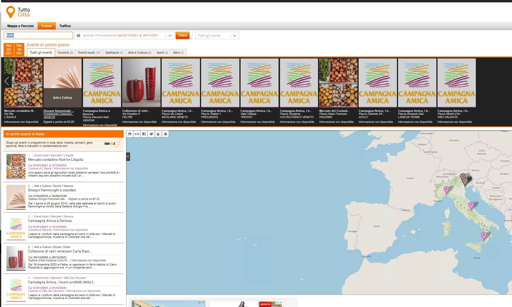Collapse the event list side panel

click(x=128, y=156)
